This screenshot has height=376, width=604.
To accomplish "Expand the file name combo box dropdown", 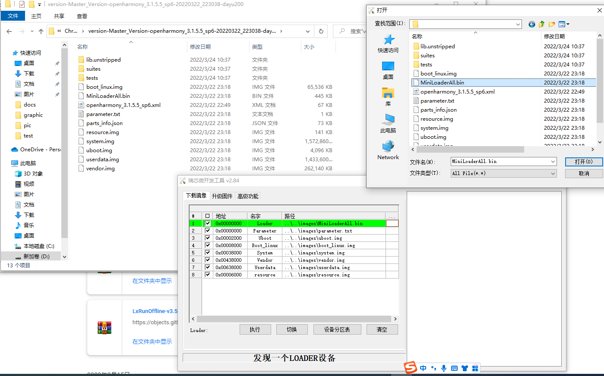I will (x=553, y=162).
